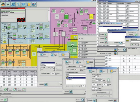Open settings with the wrench toolbar icon
The image size is (140, 102).
18,4
